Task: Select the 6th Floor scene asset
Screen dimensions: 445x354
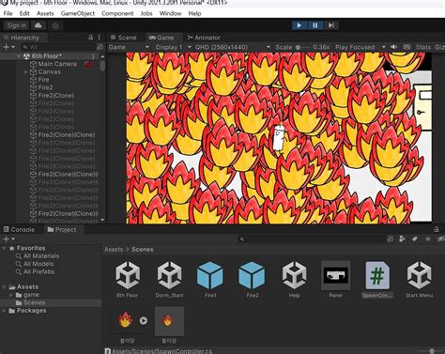Action: tap(128, 280)
